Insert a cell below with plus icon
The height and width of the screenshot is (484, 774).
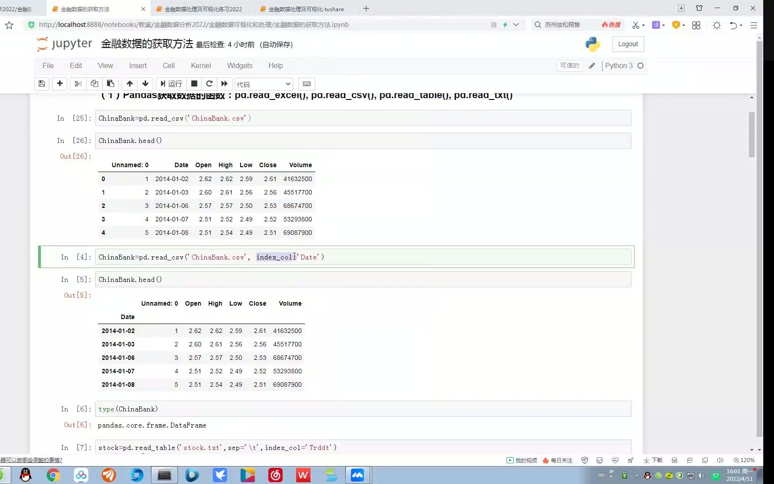point(60,84)
